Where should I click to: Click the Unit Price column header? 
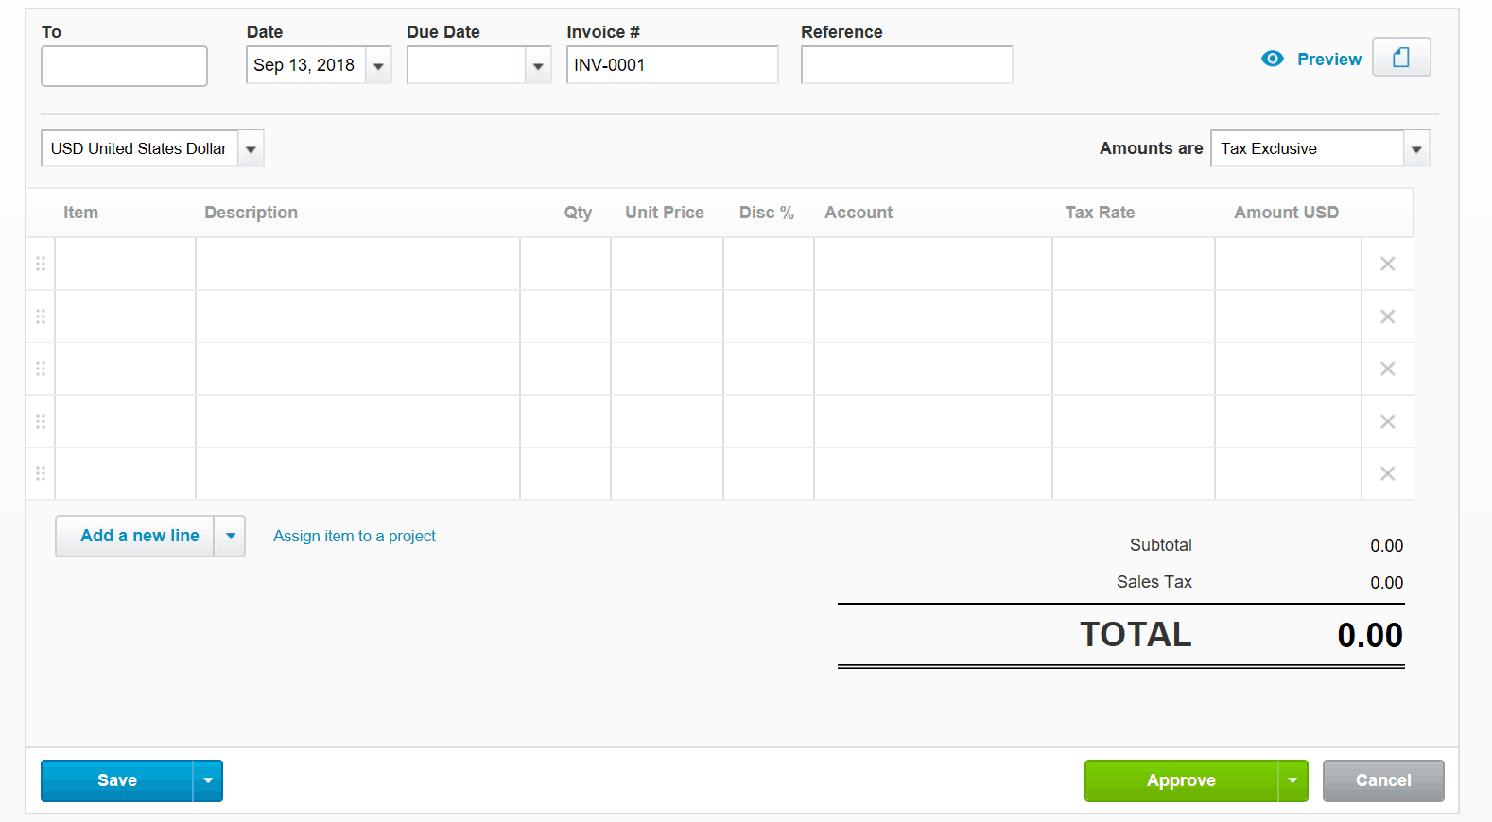665,213
